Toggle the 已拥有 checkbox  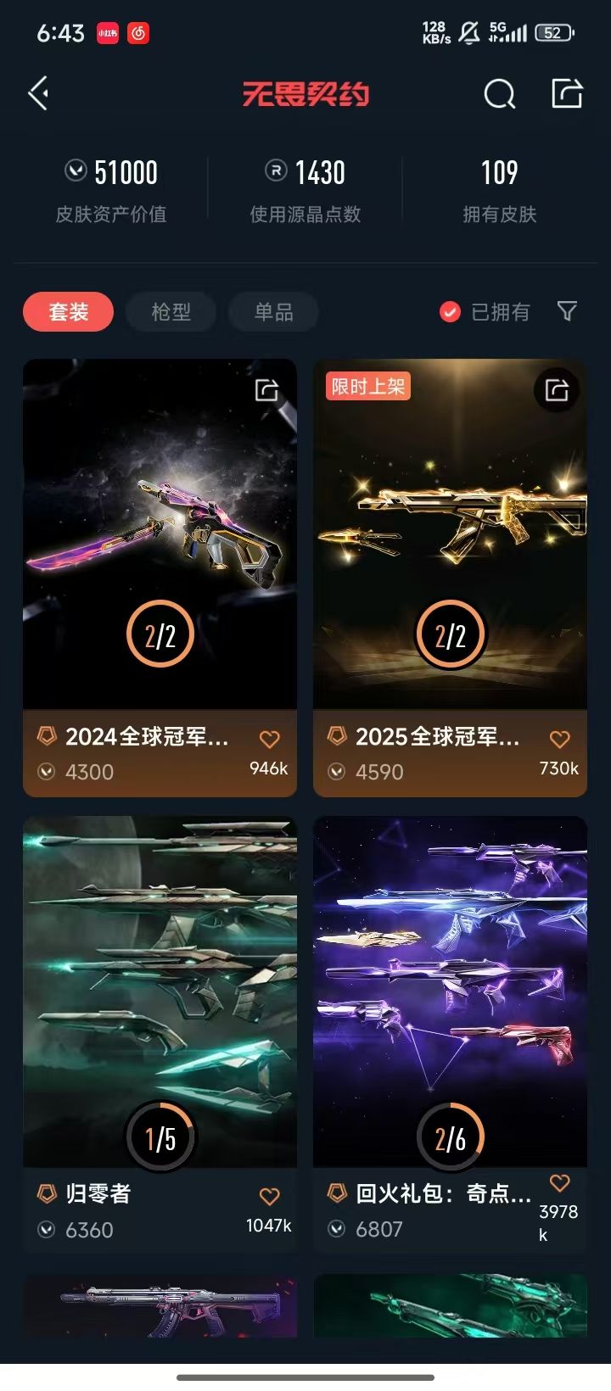(x=450, y=312)
